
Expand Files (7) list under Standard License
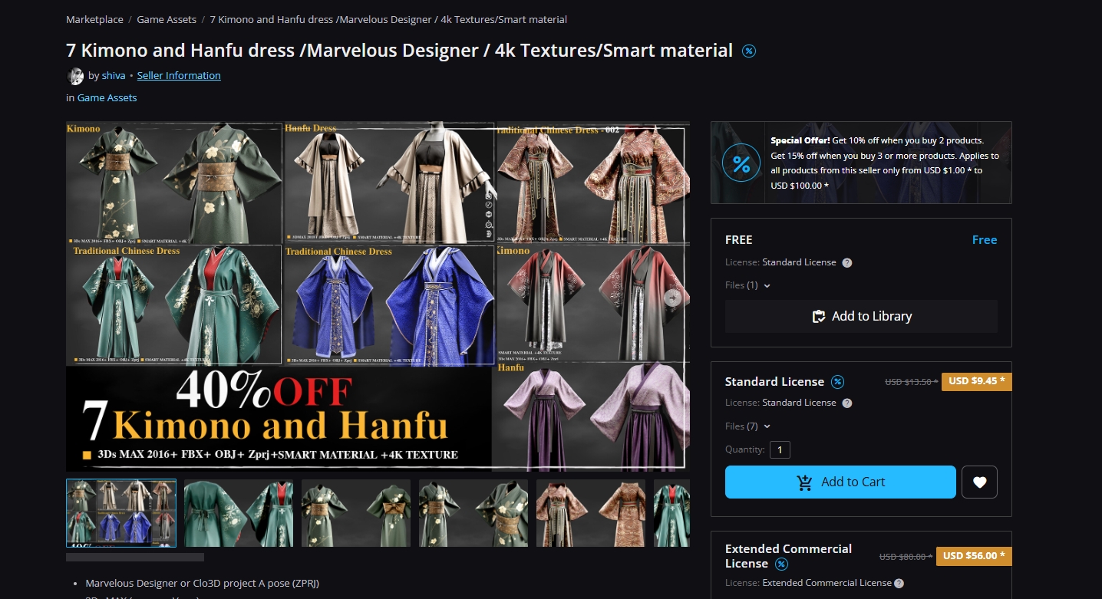pos(747,426)
